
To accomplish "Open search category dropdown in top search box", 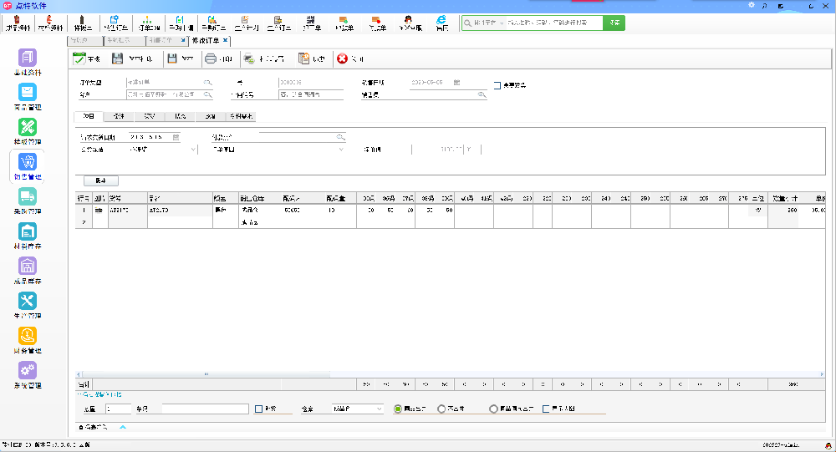I will click(501, 23).
